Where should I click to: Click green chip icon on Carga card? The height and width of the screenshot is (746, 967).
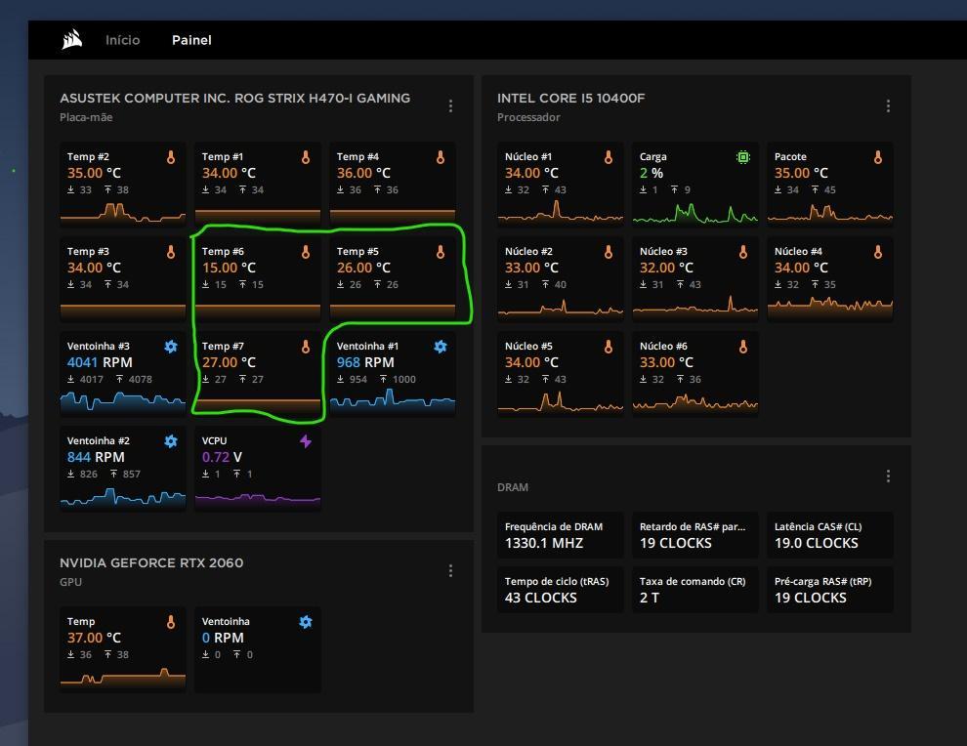[743, 157]
